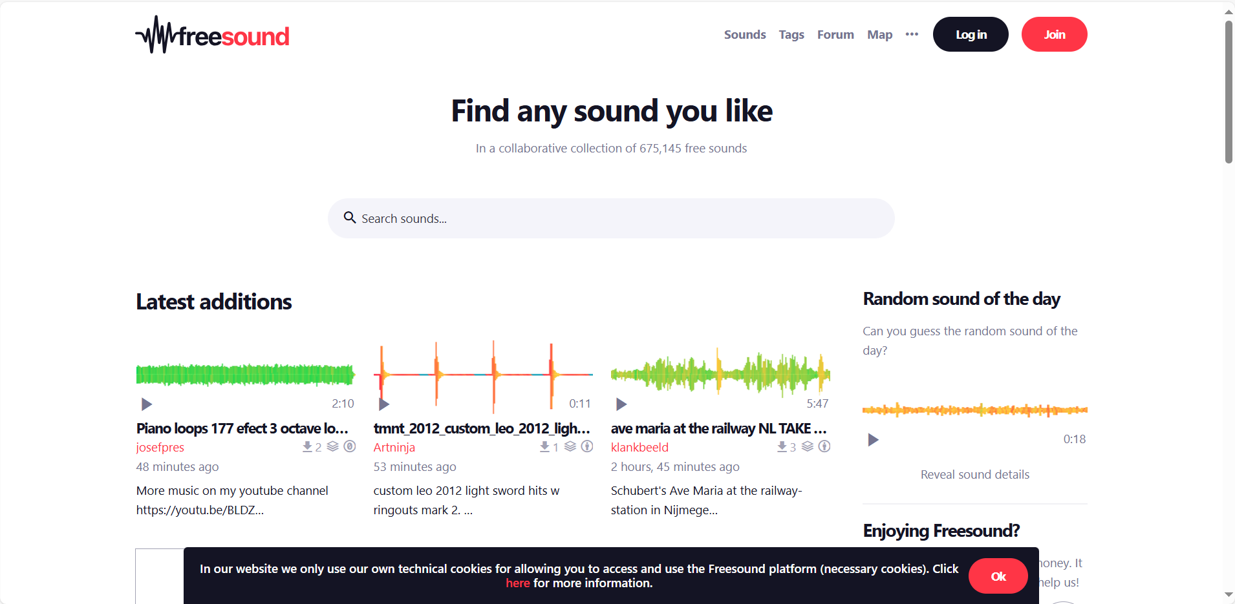Click the license icon for klankbeeld sound
This screenshot has width=1235, height=604.
click(x=824, y=446)
